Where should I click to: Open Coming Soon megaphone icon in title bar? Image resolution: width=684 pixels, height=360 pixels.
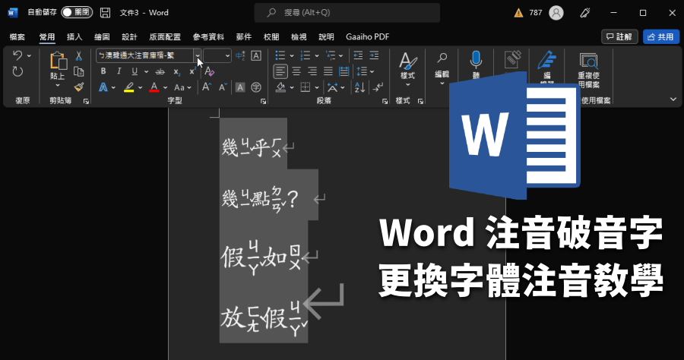[584, 13]
